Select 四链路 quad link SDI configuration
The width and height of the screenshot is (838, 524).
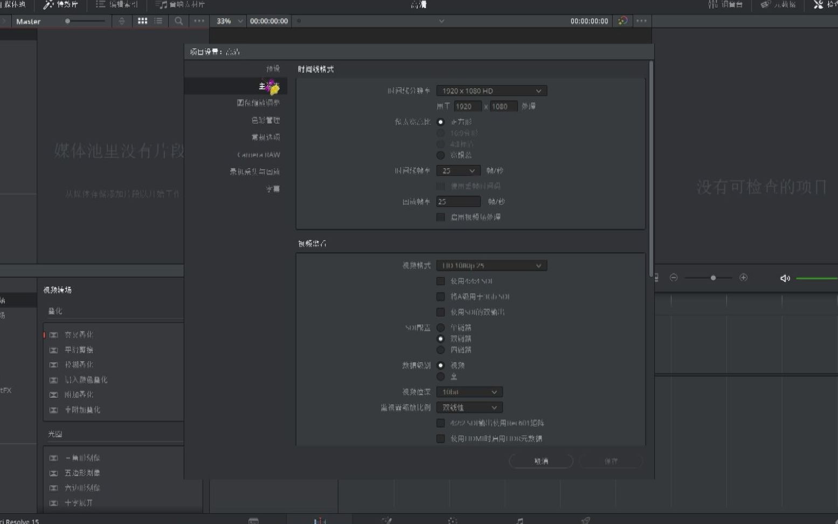click(x=441, y=350)
